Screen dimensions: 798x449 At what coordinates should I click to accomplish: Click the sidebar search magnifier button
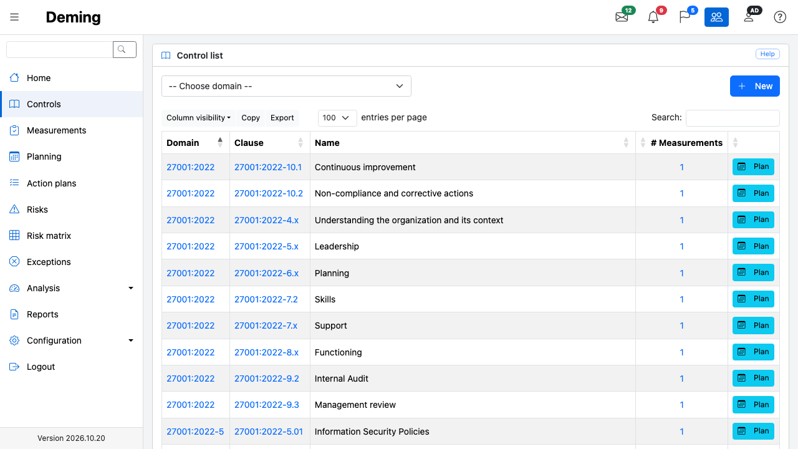click(125, 50)
